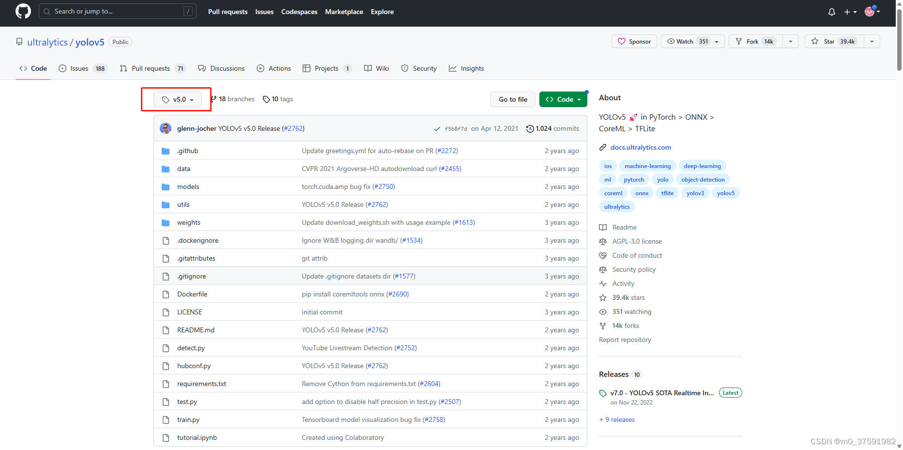Click glenn-jocher's avatar image
This screenshot has width=903, height=450.
pyautogui.click(x=166, y=128)
